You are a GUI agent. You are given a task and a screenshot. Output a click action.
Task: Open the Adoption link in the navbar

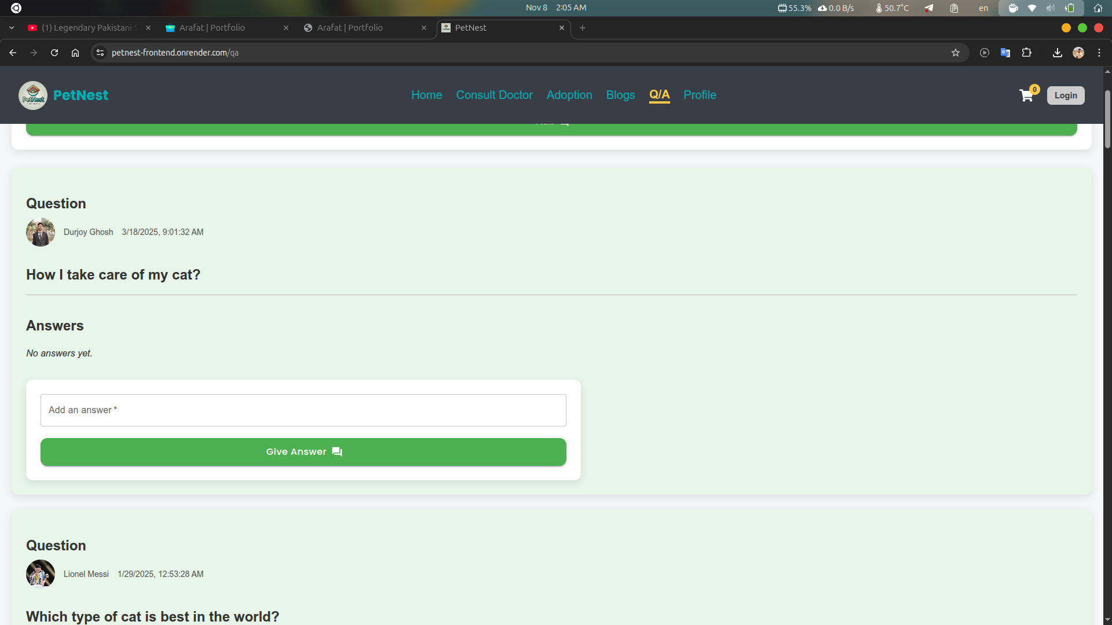(x=569, y=95)
